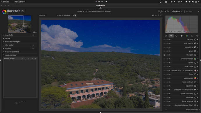The width and height of the screenshot is (201, 113).
Task: Show active modules group tab
Action: coord(166,36)
